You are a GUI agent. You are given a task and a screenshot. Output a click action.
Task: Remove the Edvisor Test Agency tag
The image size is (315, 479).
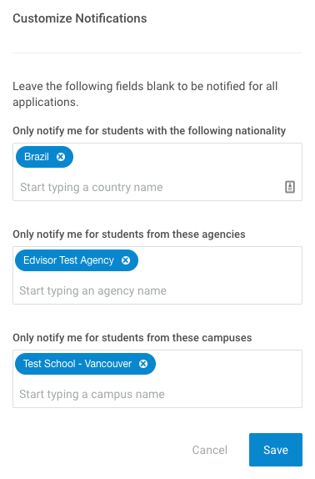[126, 260]
